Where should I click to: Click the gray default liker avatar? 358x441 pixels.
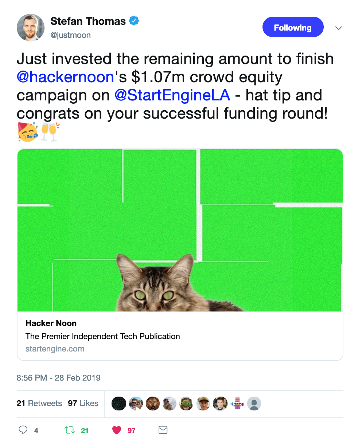(x=254, y=403)
